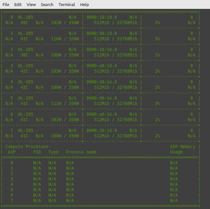The width and height of the screenshot is (210, 209).
Task: Click the 1% utilization in the 101W row
Action: pos(157,120)
